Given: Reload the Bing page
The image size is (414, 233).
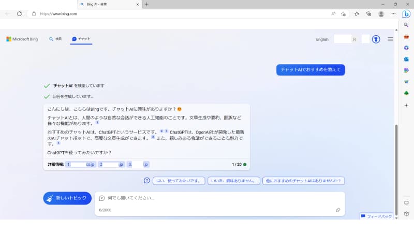Looking at the screenshot, I should pos(19,14).
